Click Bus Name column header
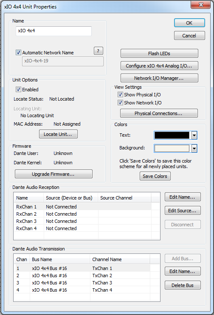The image size is (214, 315). [x=60, y=259]
